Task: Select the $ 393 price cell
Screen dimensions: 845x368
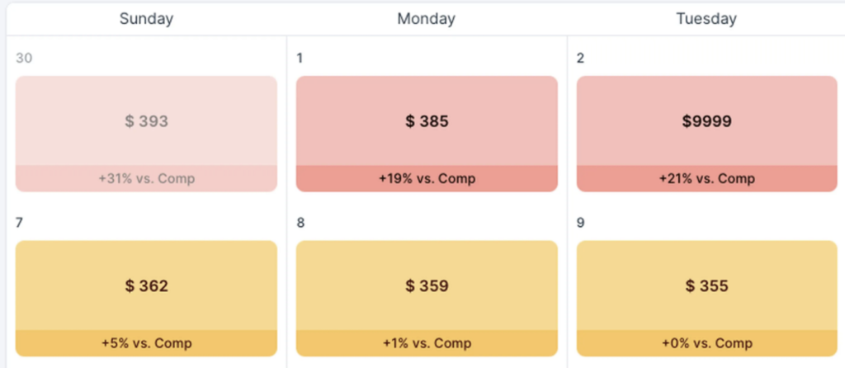Action: click(146, 121)
